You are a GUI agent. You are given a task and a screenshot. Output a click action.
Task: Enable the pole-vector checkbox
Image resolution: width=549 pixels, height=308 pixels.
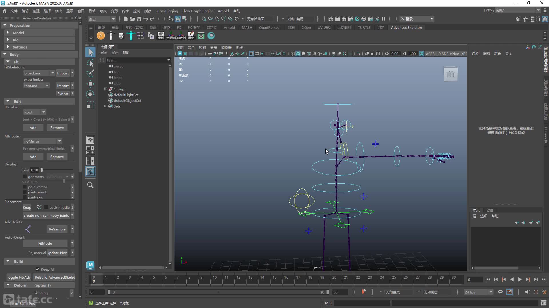click(x=25, y=187)
